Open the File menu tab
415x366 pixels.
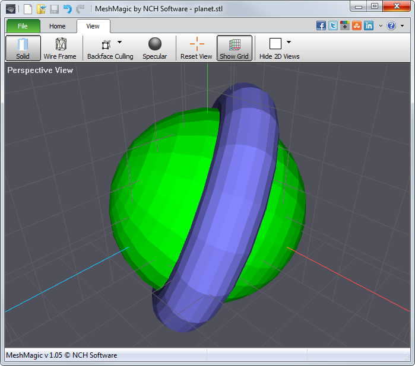(x=23, y=26)
